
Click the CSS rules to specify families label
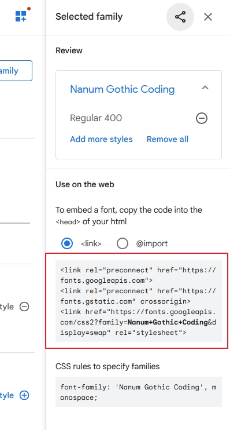point(107,366)
